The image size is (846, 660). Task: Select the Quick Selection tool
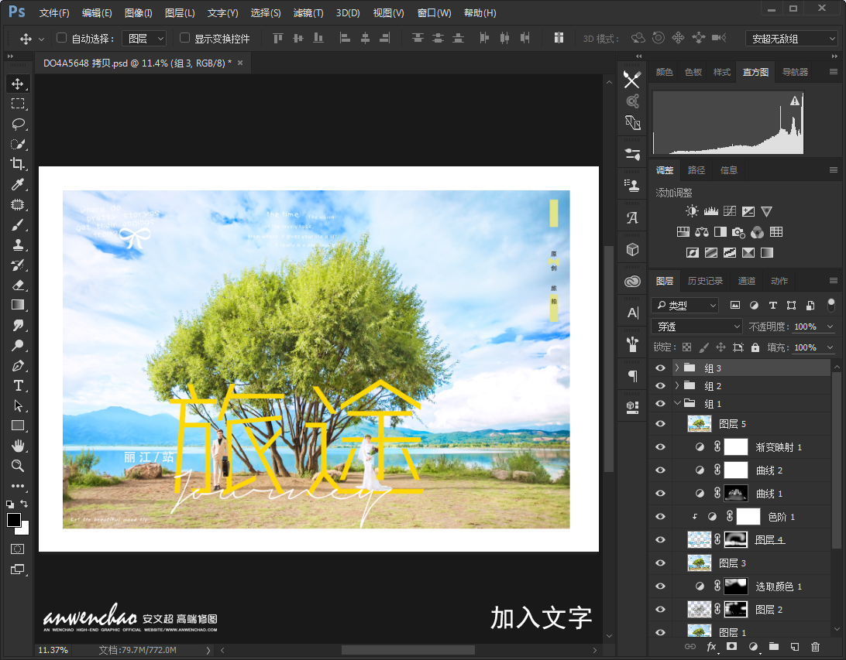pos(18,145)
